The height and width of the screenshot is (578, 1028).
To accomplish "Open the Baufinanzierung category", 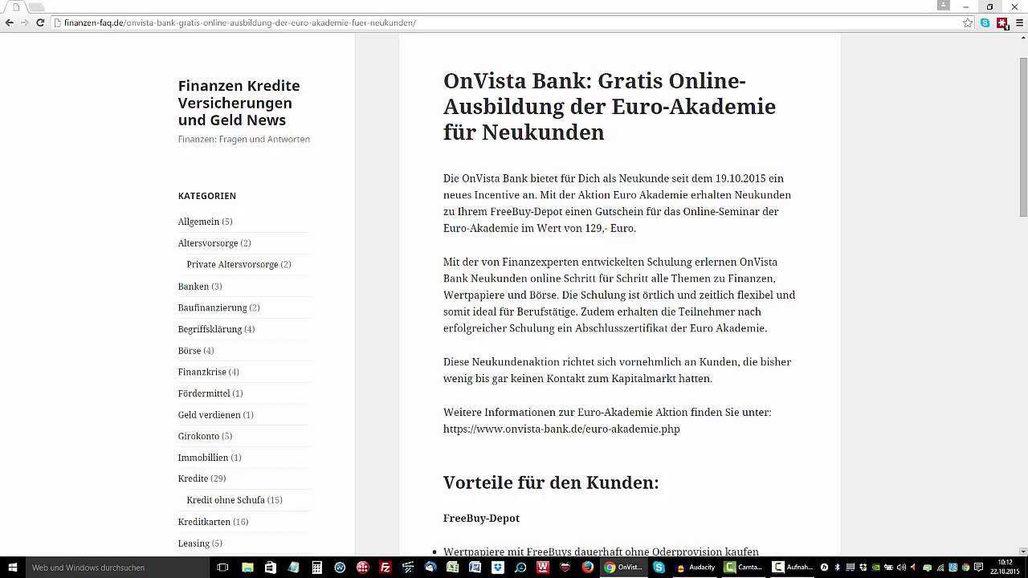I will click(212, 307).
